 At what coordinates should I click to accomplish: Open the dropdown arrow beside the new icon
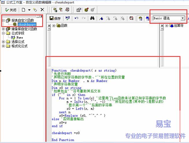pyautogui.click(x=29, y=10)
